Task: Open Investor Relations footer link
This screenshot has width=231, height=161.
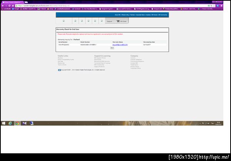Action: [136, 60]
